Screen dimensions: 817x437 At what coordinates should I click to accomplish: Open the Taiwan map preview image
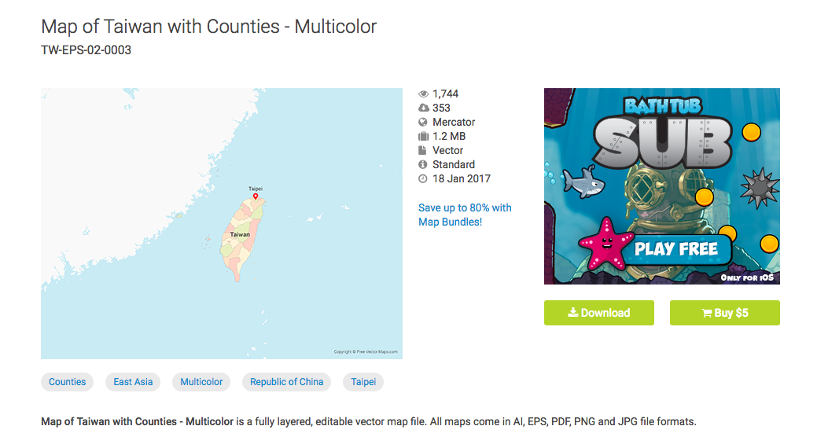click(222, 223)
